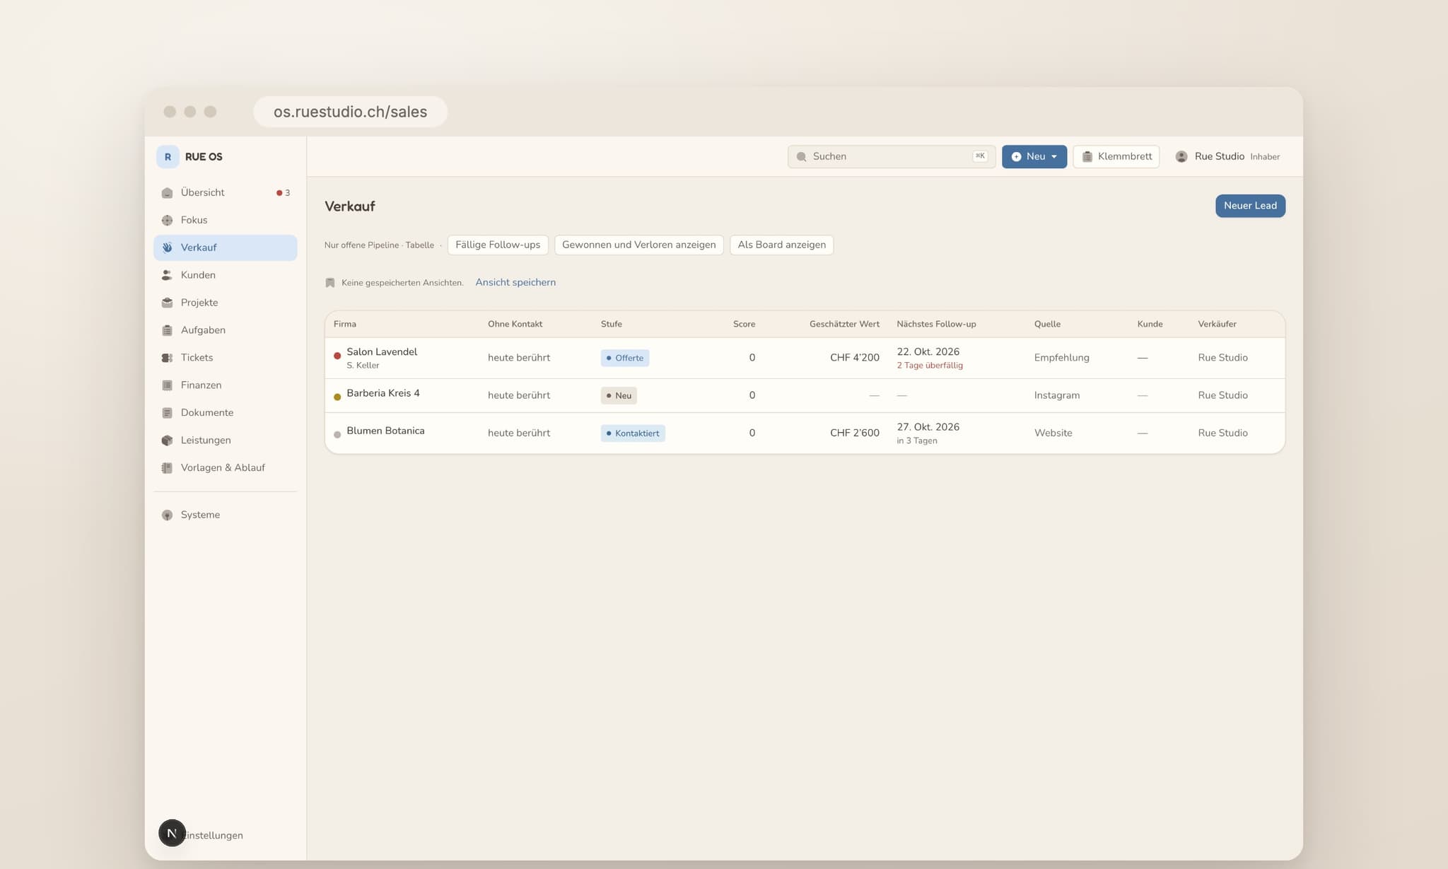Click the Kontaktiert stage badge

coord(633,433)
